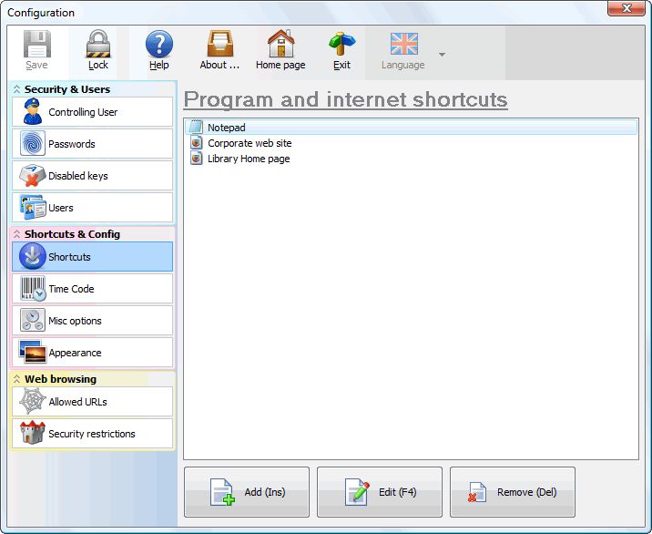Viewport: 652px width, 534px height.
Task: Open the Misc options panel
Action: point(92,321)
